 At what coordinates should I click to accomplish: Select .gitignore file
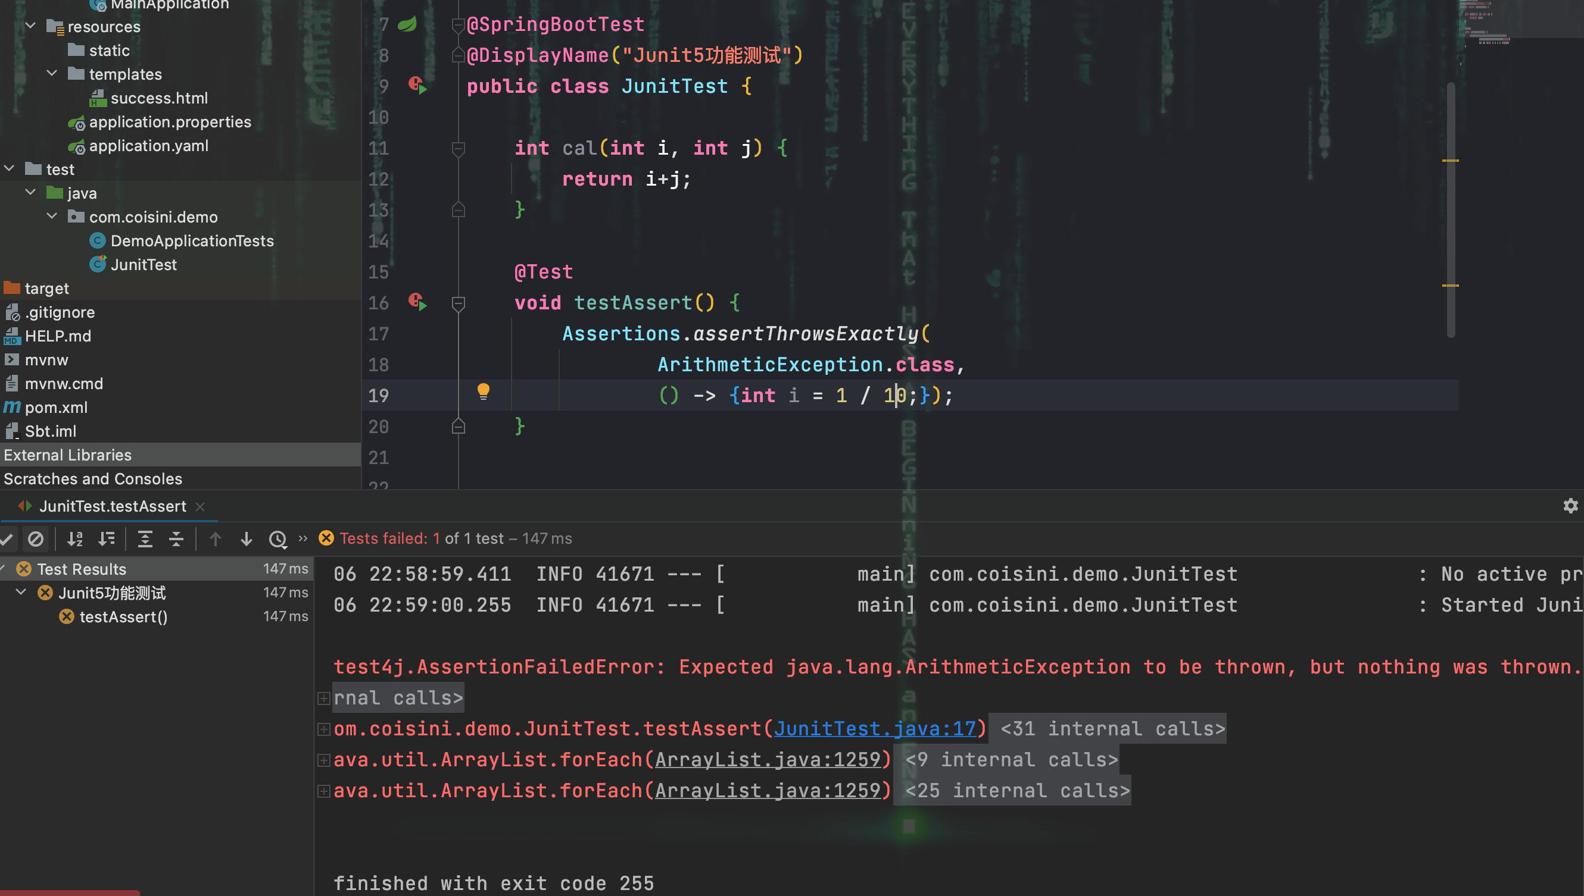60,312
